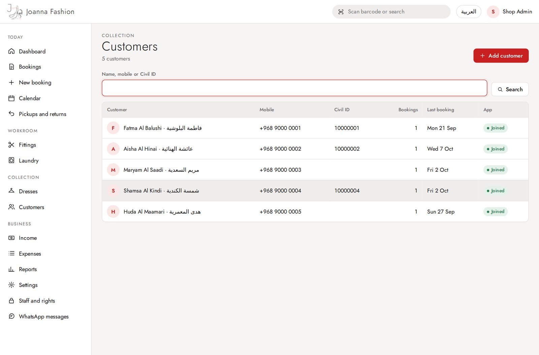
Task: Open the Shop Admin account menu
Action: coord(509,12)
